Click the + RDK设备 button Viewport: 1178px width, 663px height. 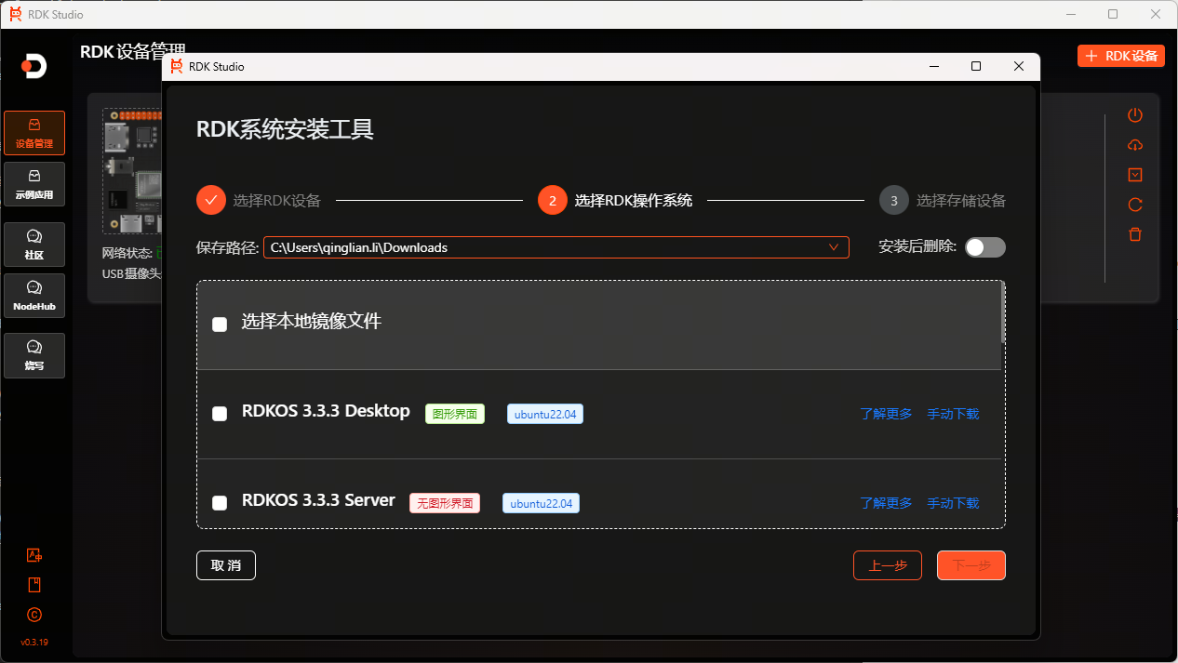(x=1120, y=55)
